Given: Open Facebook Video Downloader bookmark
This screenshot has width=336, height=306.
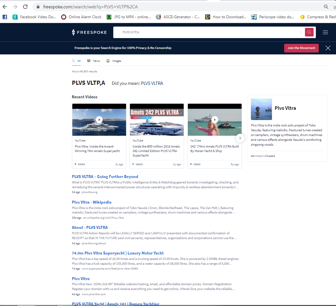Looking at the screenshot, I should [34, 17].
